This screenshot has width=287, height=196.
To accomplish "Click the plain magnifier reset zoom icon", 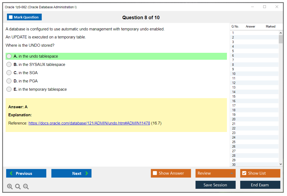I will 18,186.
